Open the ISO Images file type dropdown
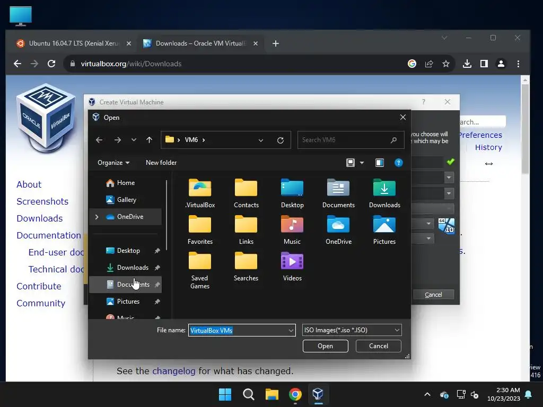Screen dimensions: 543x407 (x=352, y=330)
